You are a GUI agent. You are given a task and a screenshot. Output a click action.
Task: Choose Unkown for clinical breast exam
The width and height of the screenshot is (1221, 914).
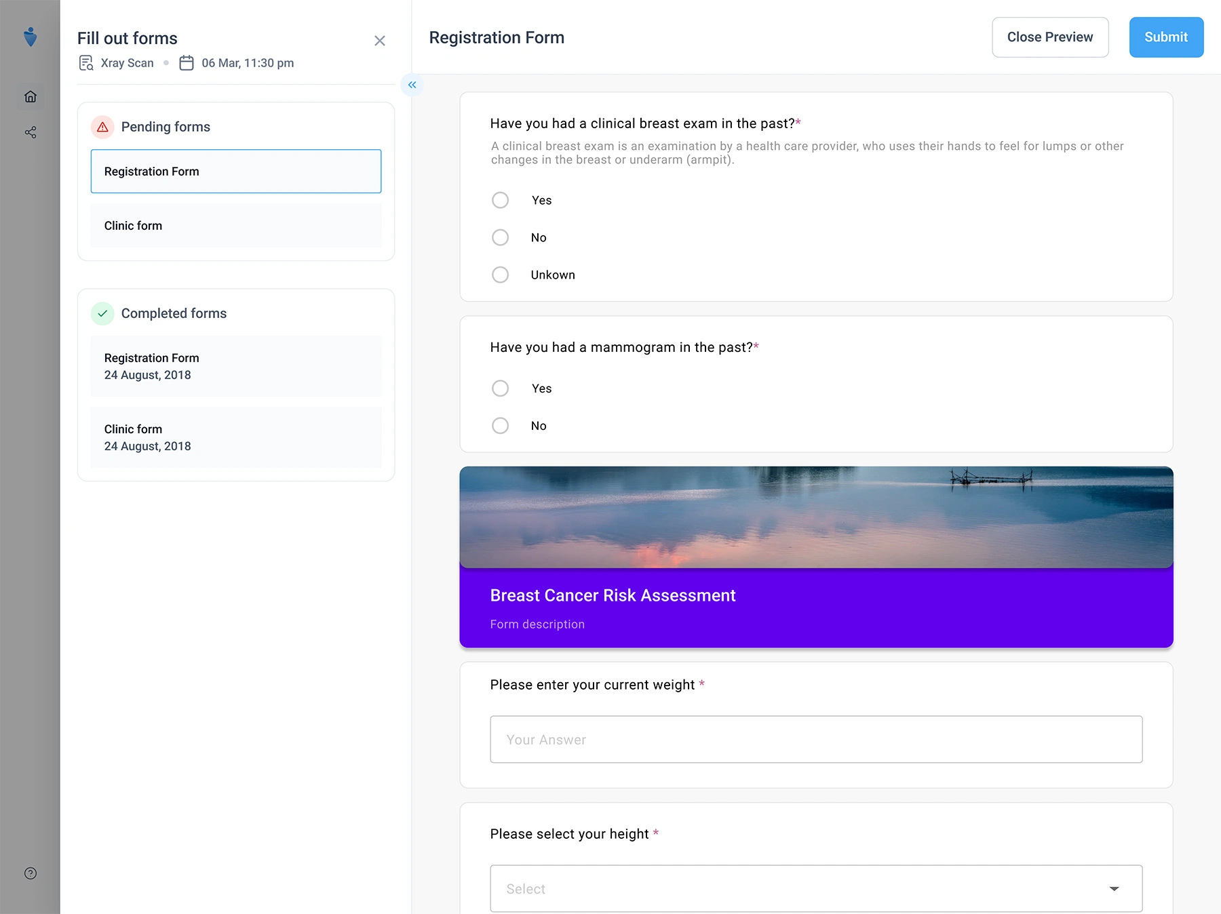click(x=500, y=275)
